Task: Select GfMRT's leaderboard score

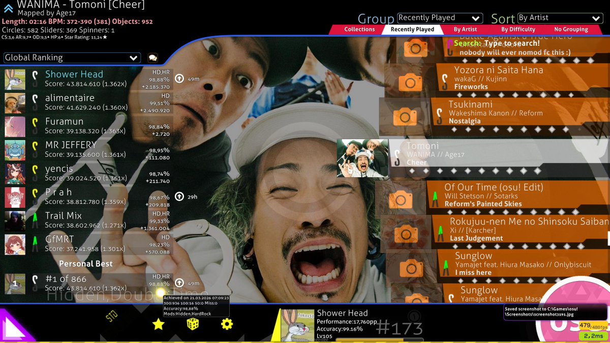Action: point(87,244)
